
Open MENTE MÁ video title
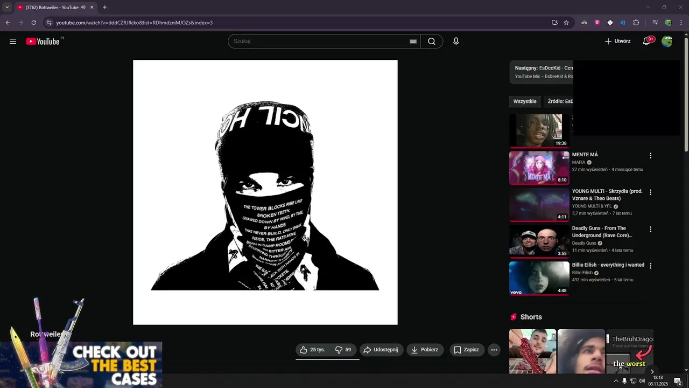click(x=585, y=155)
